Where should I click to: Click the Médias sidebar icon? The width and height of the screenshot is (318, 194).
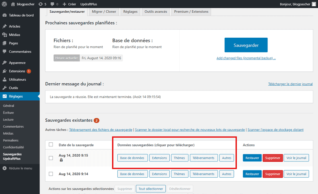tap(4, 35)
